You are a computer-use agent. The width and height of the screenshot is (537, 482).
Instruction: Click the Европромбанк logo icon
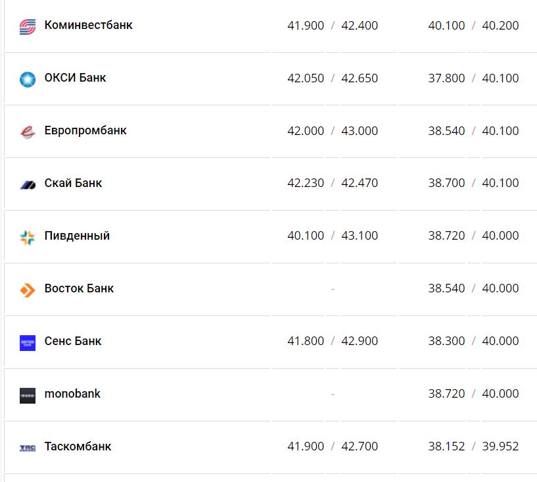pos(27,132)
